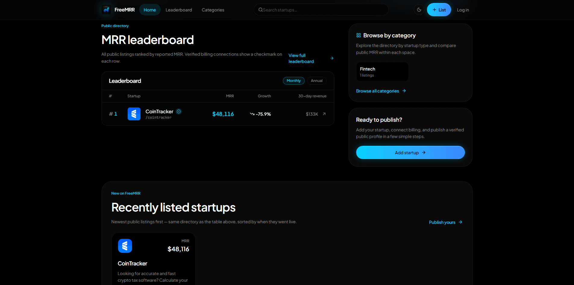Image resolution: width=574 pixels, height=285 pixels.
Task: Open CoinTracker title in recently listed card
Action: coord(132,264)
